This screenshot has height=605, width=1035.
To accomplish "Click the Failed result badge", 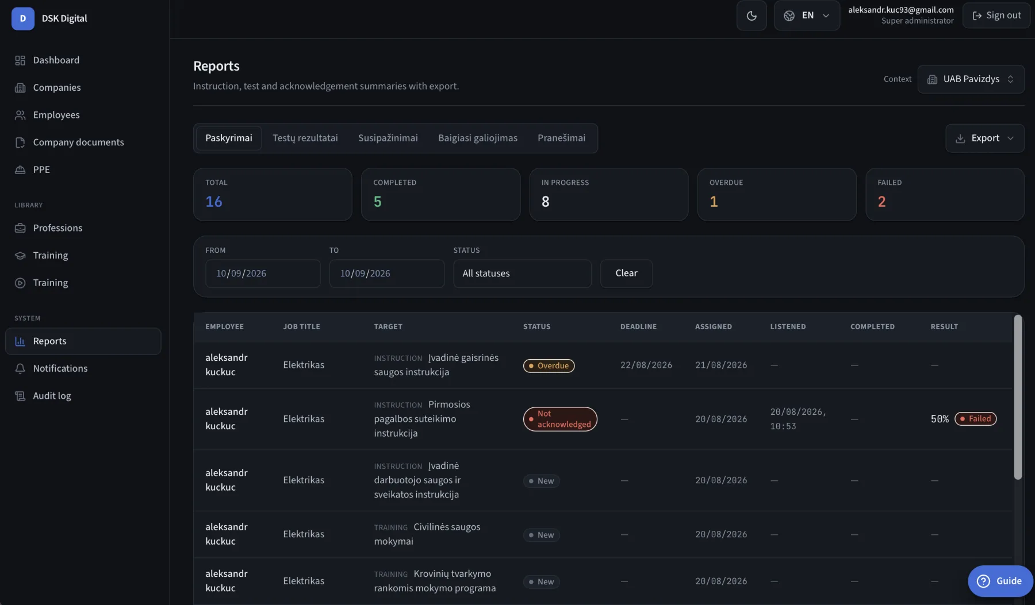I will (x=975, y=419).
